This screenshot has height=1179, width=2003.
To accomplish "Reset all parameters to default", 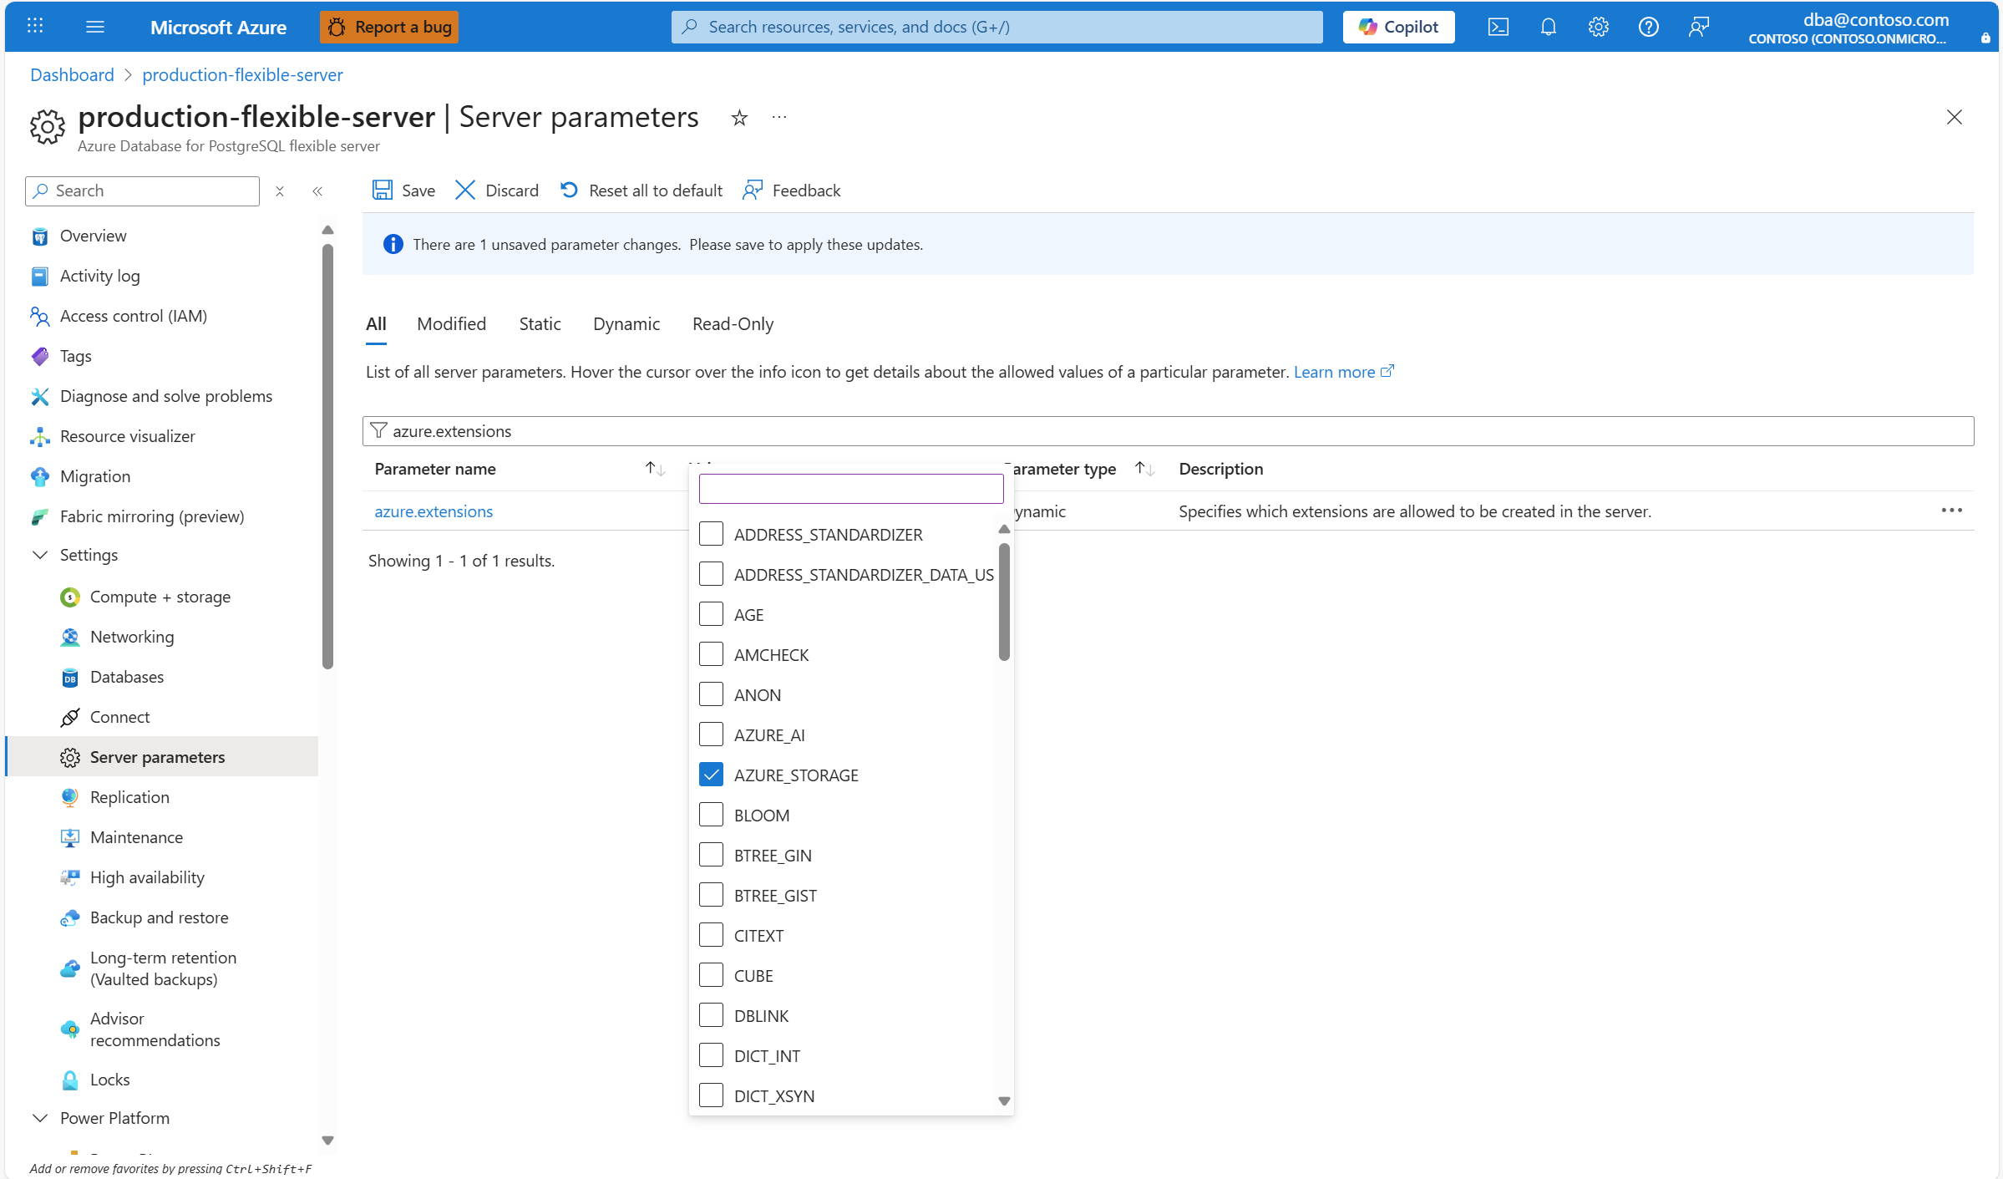I will 641,191.
